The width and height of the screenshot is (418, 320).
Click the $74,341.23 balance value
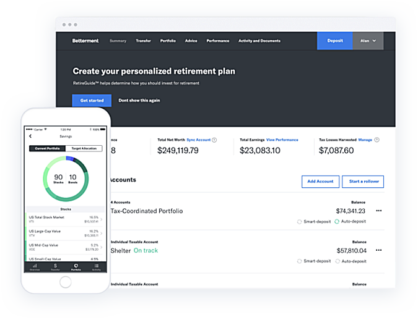(x=351, y=211)
